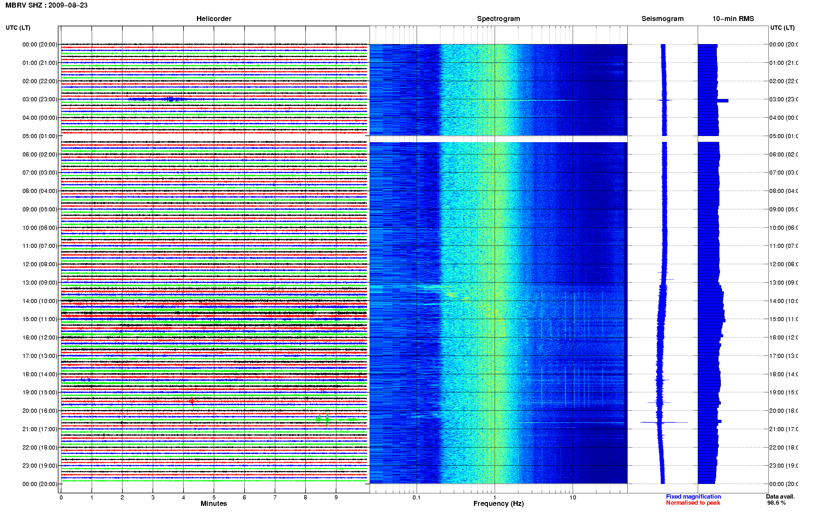This screenshot has height=519, width=831.
Task: Click the large seismogram spike after 20:30 UTC
Action: (x=664, y=422)
